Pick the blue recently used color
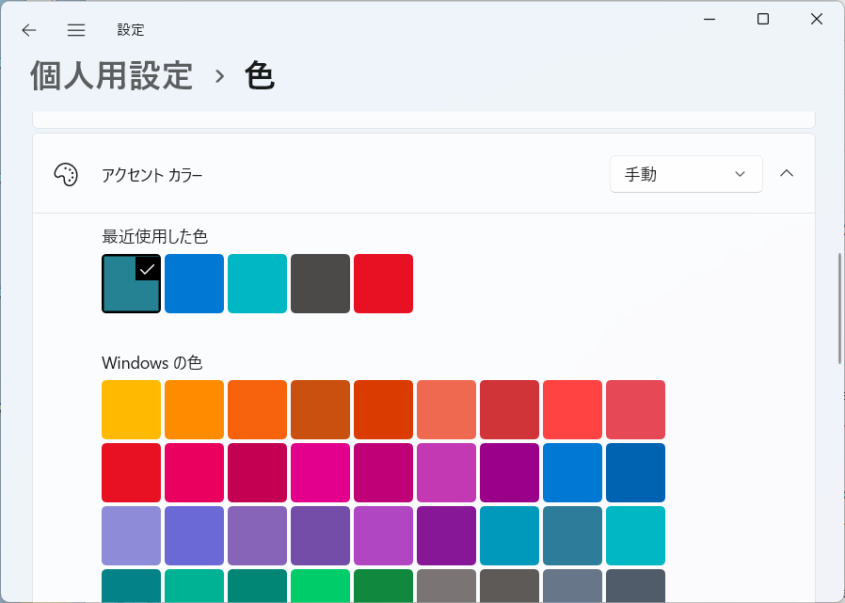The height and width of the screenshot is (603, 845). point(194,283)
